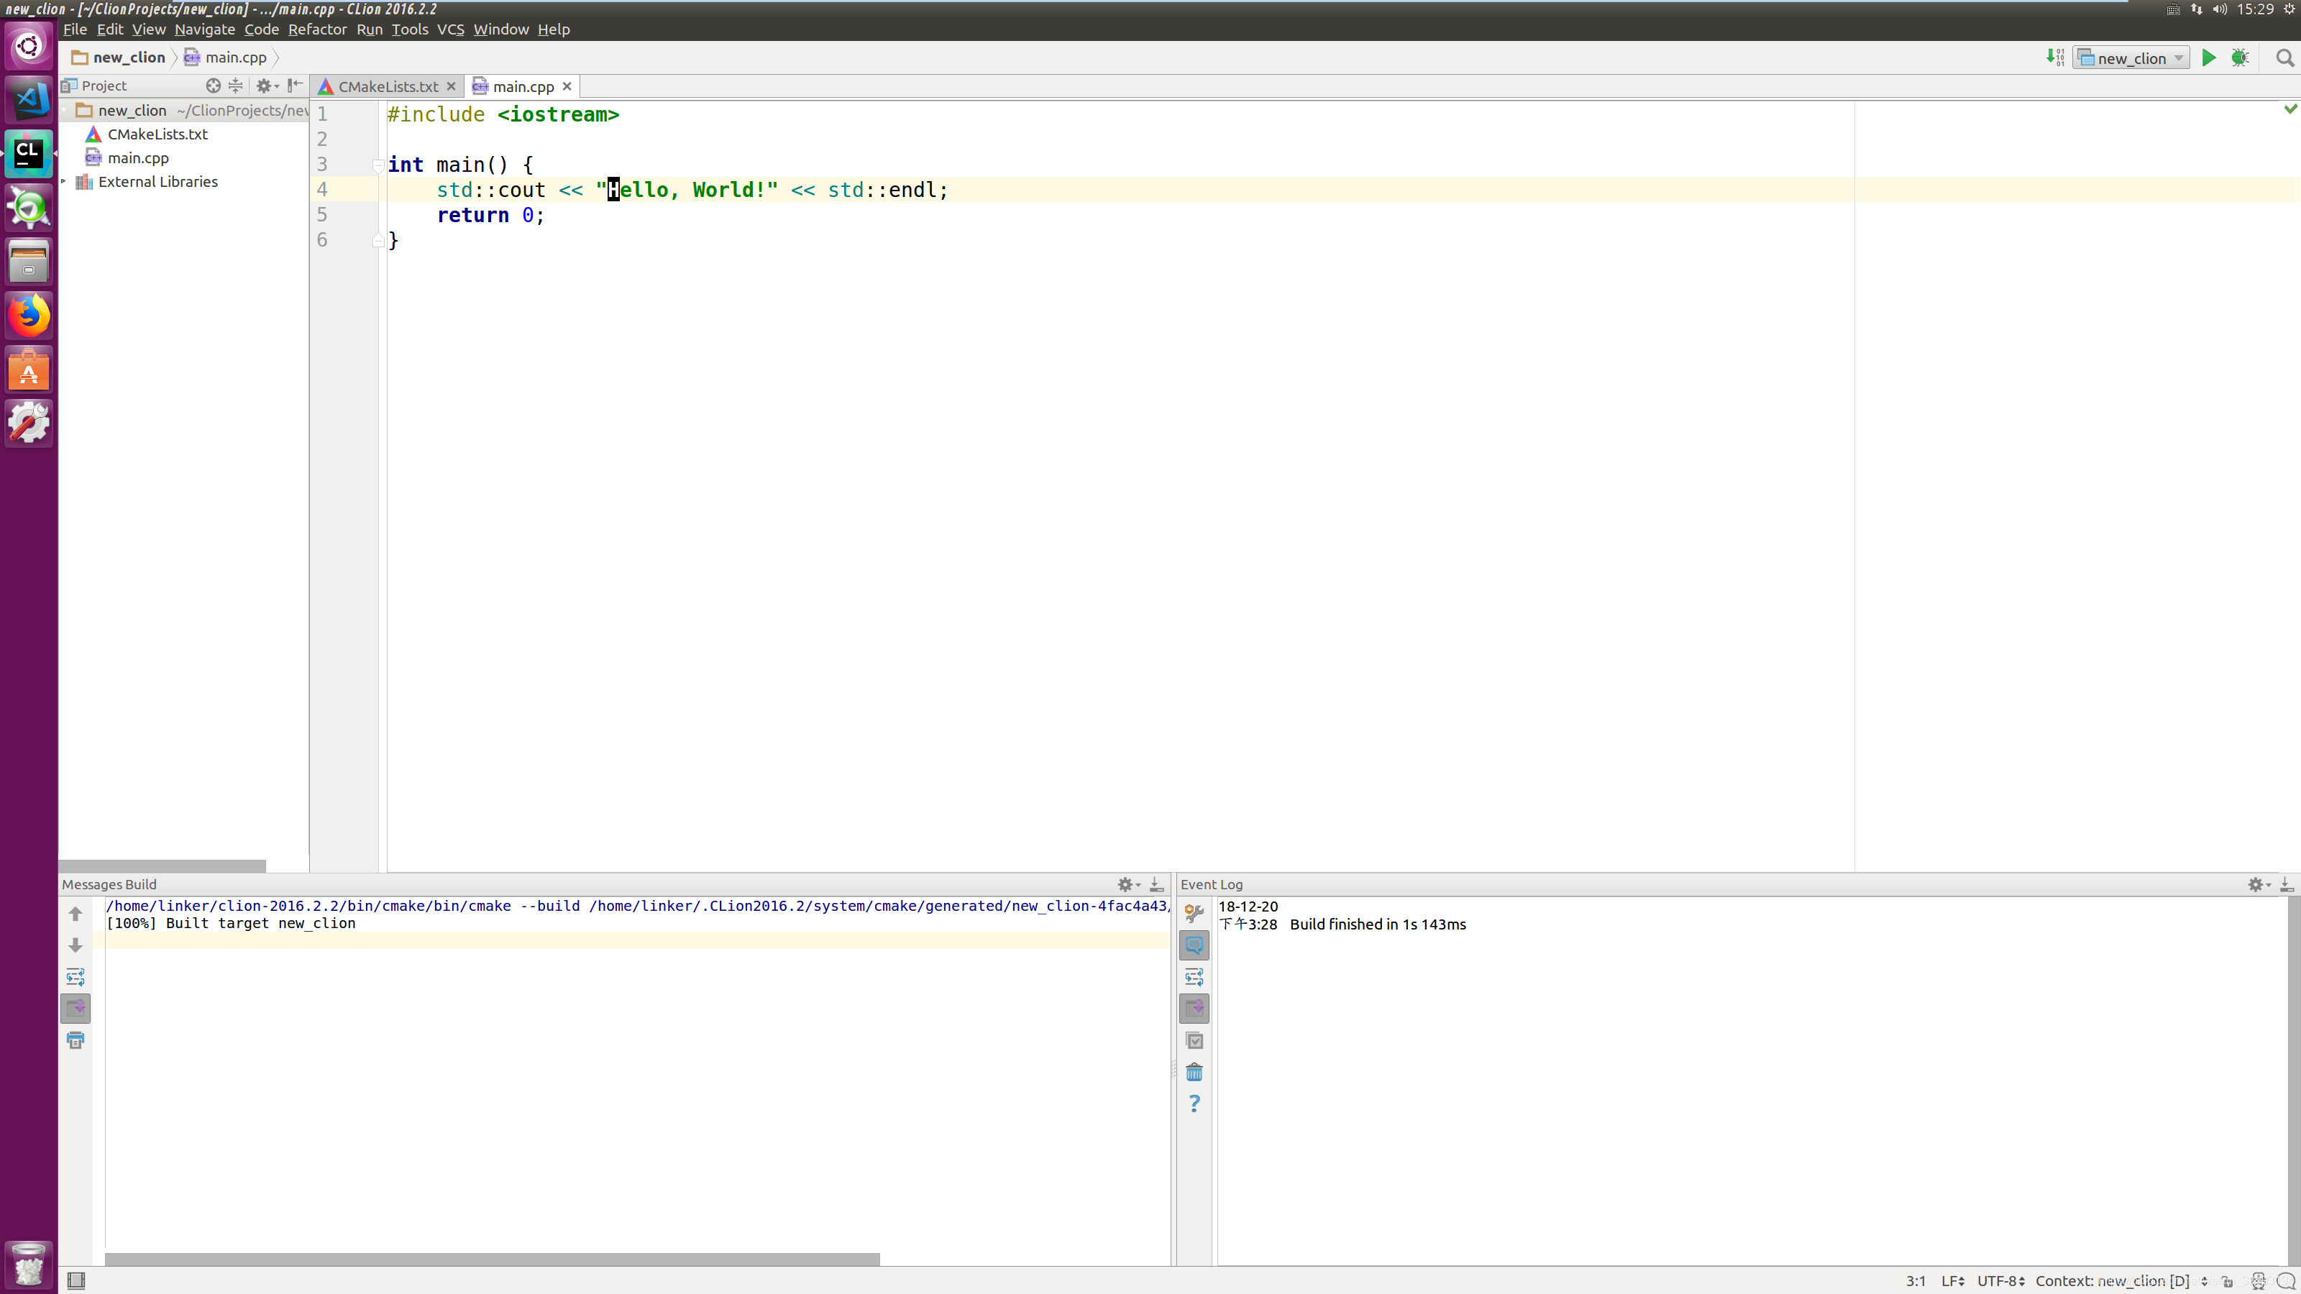Close the CMakeLists.txt tab

(x=451, y=86)
